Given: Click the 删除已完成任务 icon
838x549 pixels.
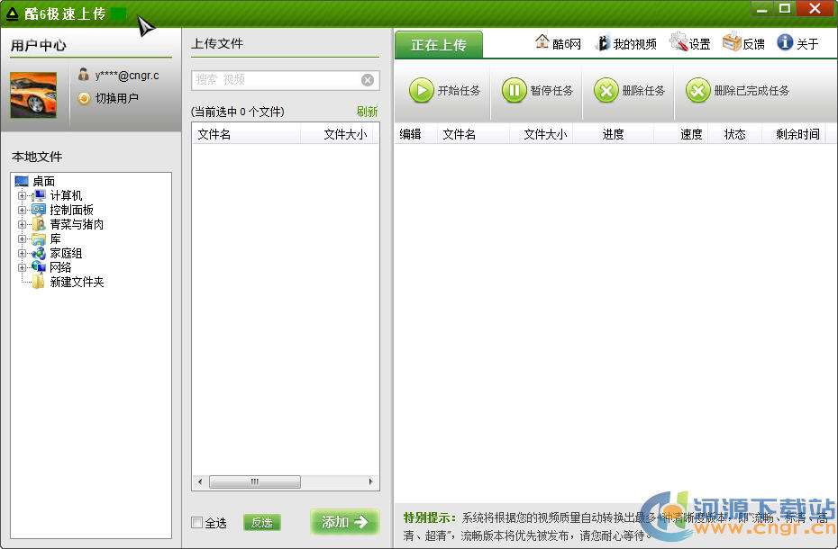Looking at the screenshot, I should tap(698, 90).
